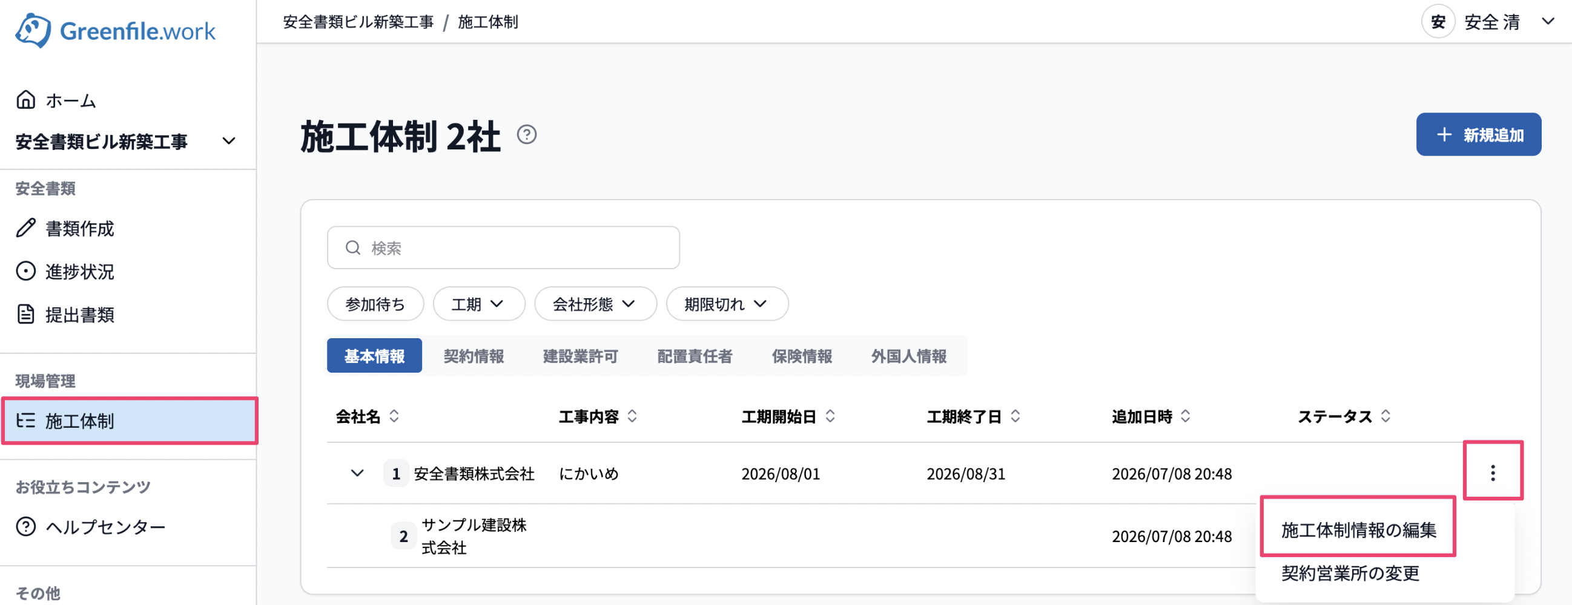Choose 契約営業所の変更 menu entry
Image resolution: width=1572 pixels, height=605 pixels.
(1350, 573)
